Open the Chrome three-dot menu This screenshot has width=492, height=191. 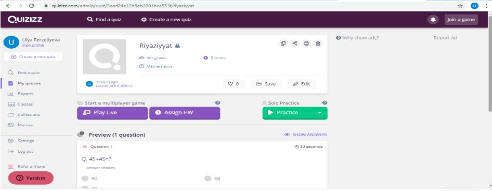click(486, 6)
